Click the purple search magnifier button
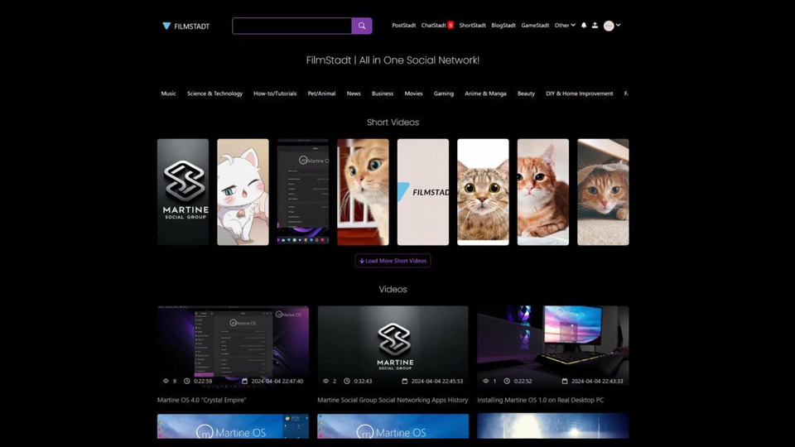Image resolution: width=795 pixels, height=447 pixels. click(362, 26)
